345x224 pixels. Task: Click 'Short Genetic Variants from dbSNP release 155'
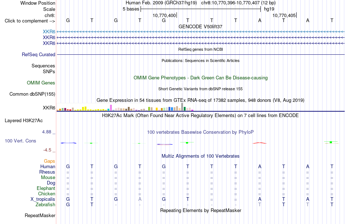[200, 89]
